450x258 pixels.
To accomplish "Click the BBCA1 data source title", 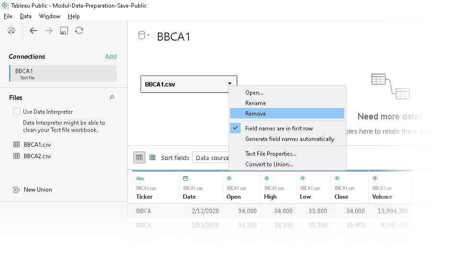I will click(173, 37).
